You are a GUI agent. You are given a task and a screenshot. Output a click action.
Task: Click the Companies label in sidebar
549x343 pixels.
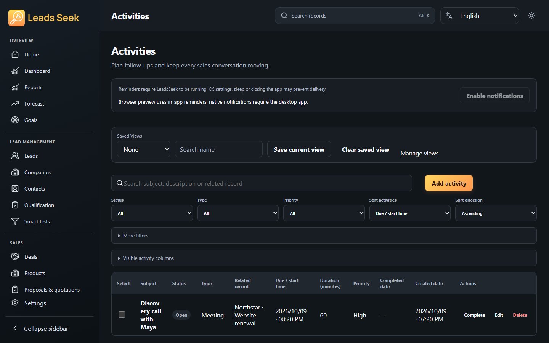pyautogui.click(x=37, y=172)
